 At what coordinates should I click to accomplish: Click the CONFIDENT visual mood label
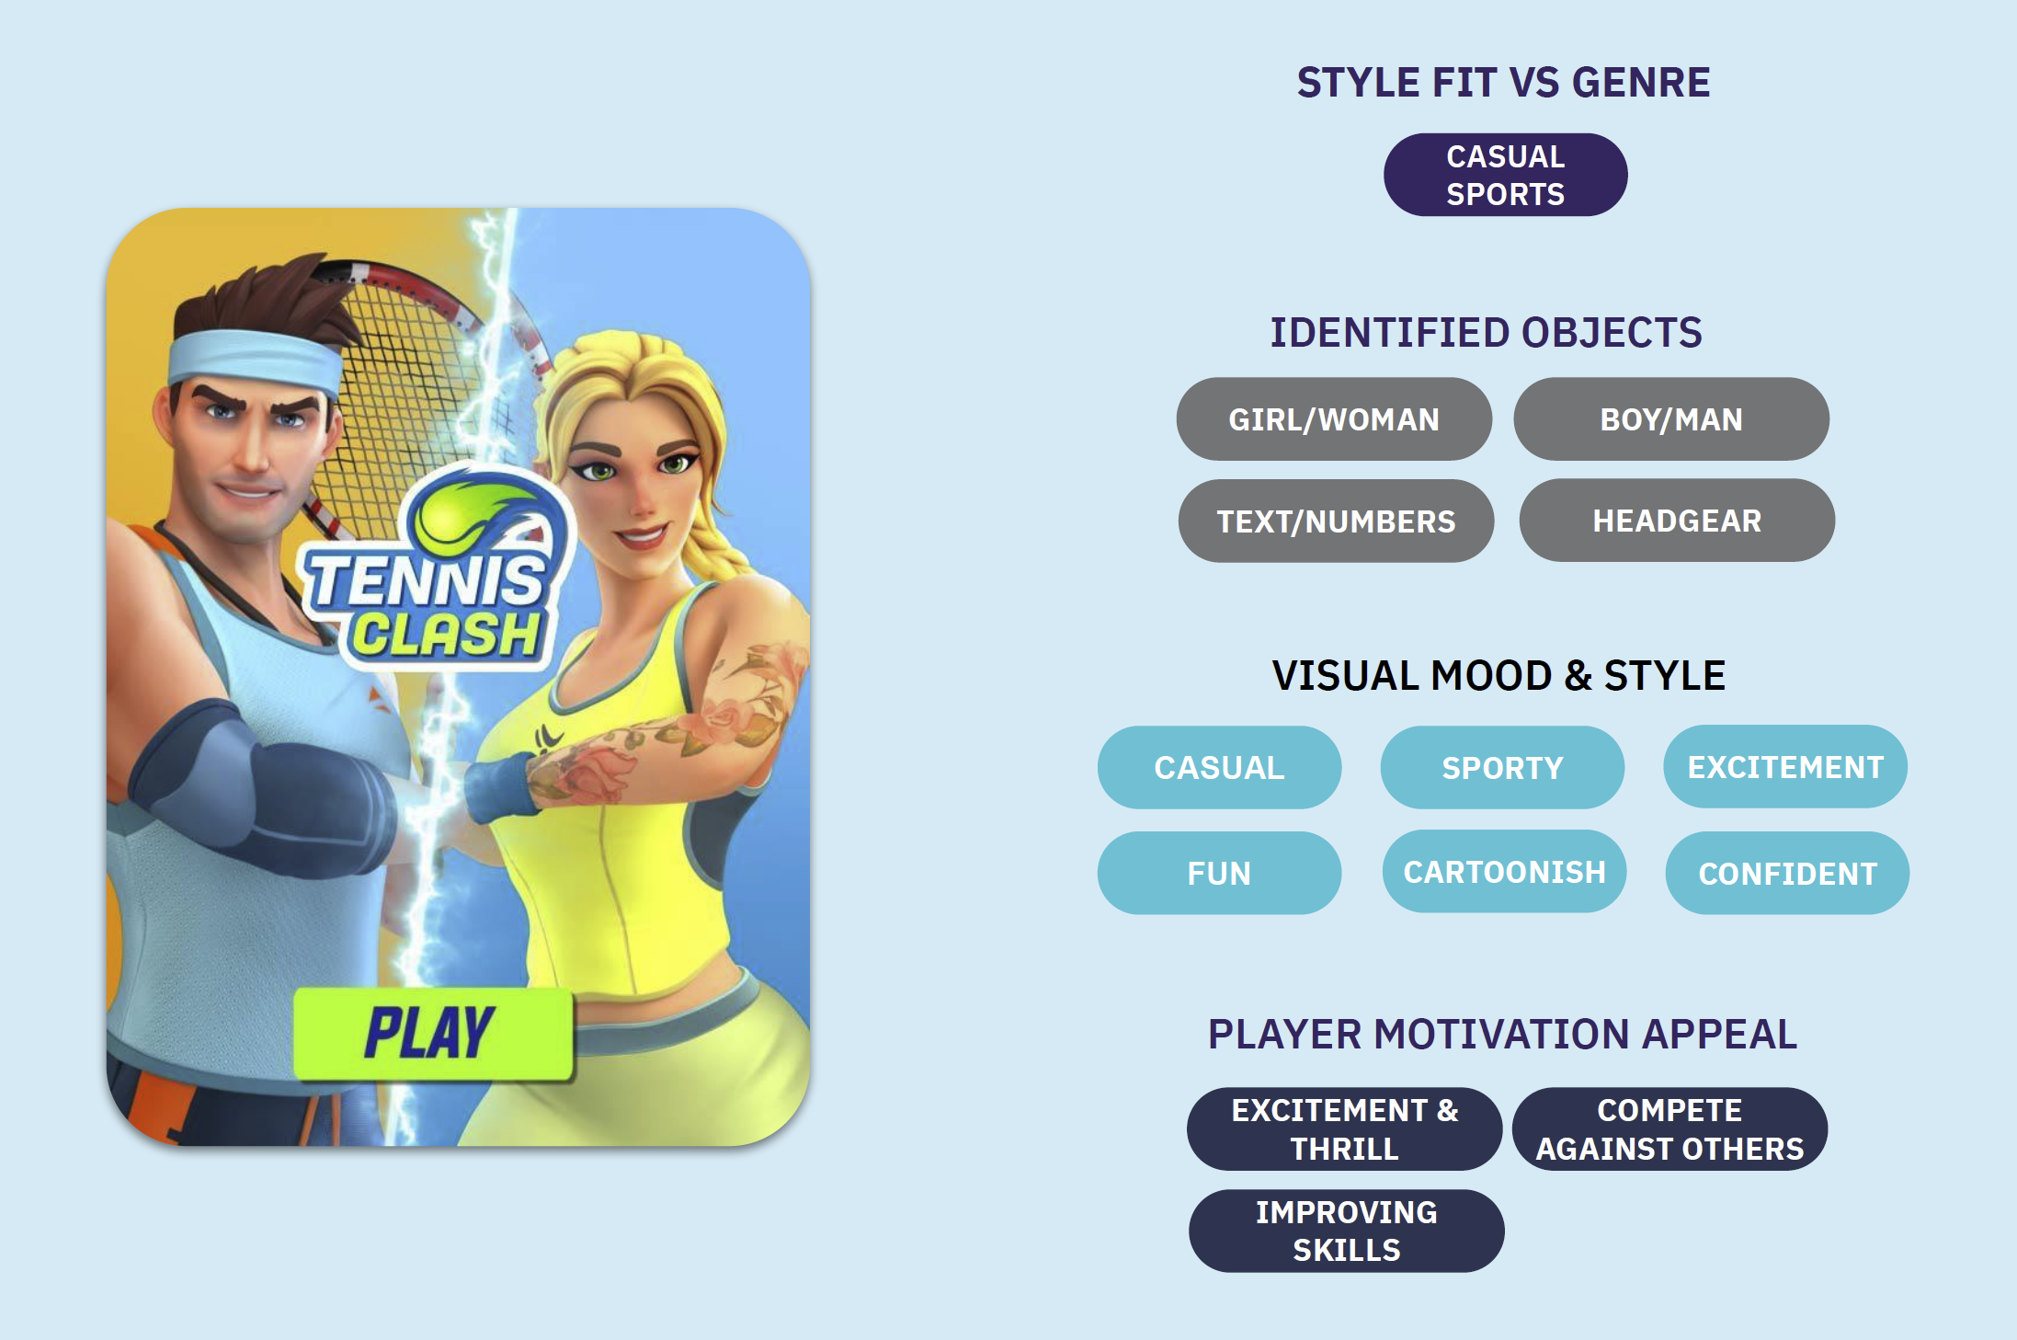click(1785, 870)
